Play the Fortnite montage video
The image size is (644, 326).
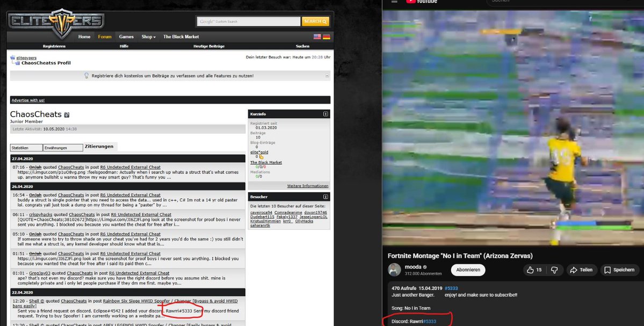pos(513,127)
